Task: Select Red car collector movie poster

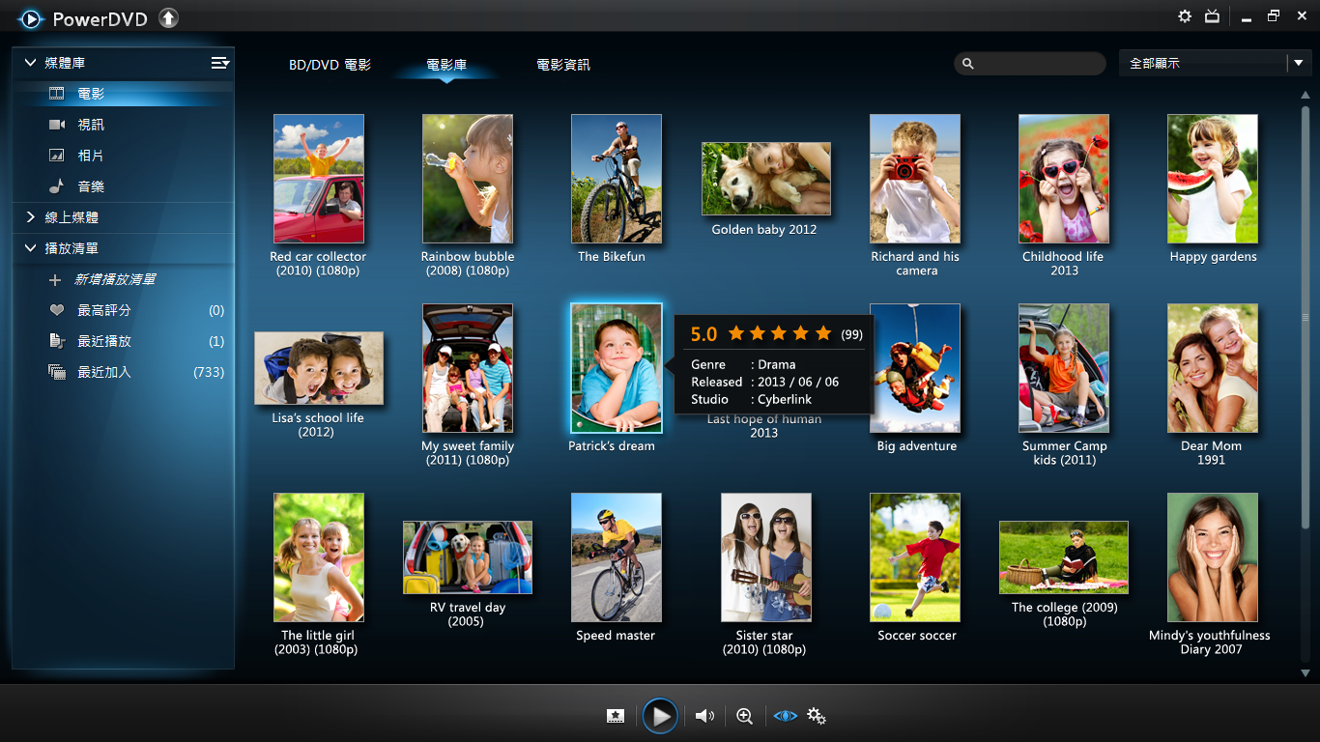Action: coord(319,179)
